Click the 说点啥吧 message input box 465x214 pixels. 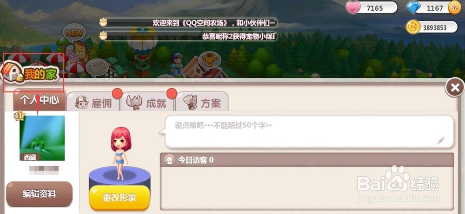(309, 132)
